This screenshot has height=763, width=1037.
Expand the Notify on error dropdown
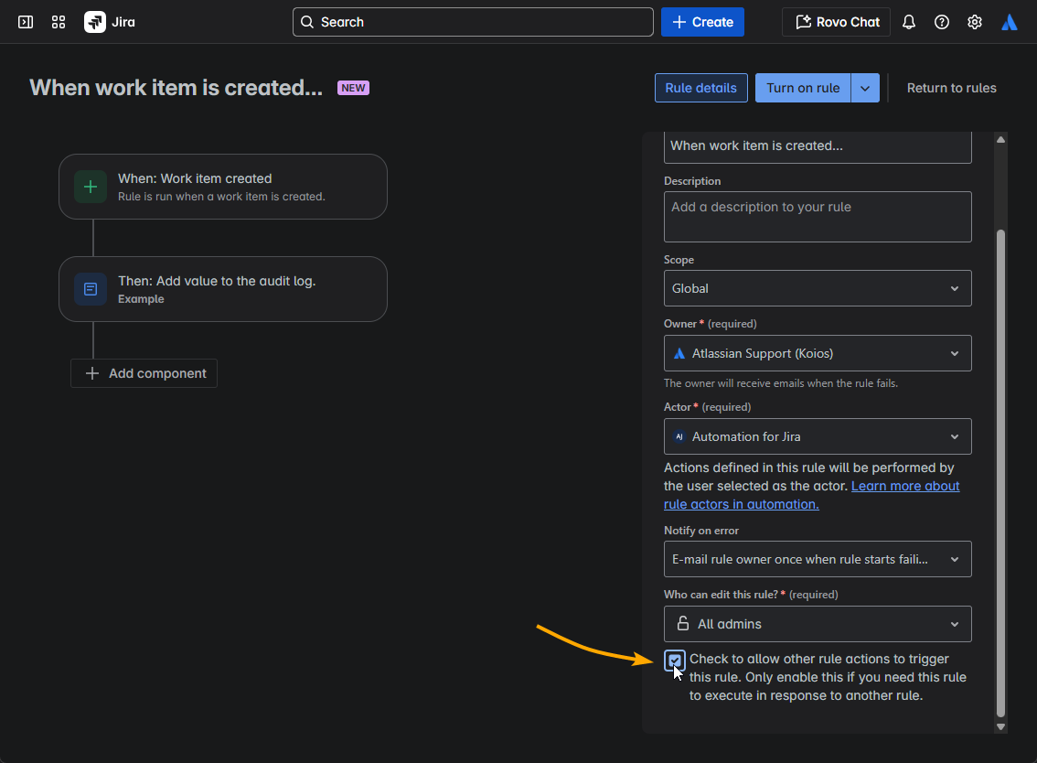[x=817, y=559]
